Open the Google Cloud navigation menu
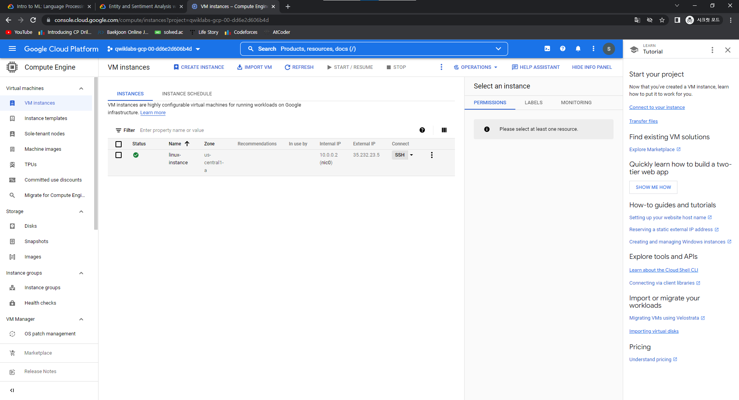The height and width of the screenshot is (400, 739). (x=12, y=49)
